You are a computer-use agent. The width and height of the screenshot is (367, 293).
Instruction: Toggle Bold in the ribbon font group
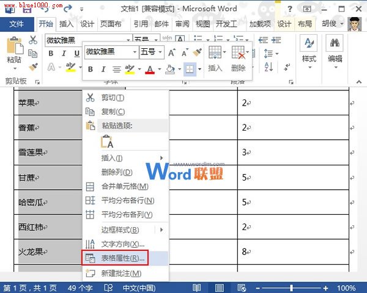(51, 54)
